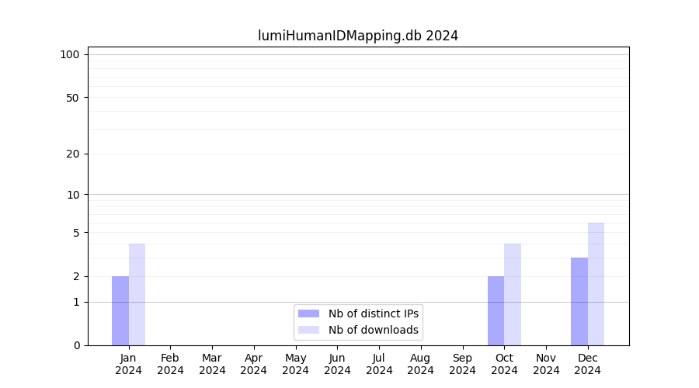
Task: Click the y-axis tick label 0
Action: coord(76,345)
